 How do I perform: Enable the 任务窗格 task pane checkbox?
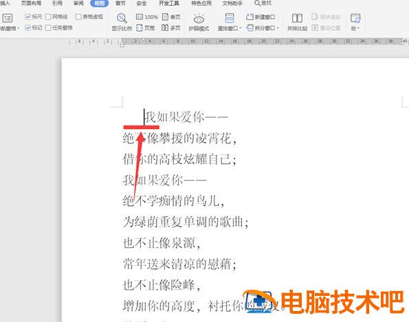tap(48, 27)
